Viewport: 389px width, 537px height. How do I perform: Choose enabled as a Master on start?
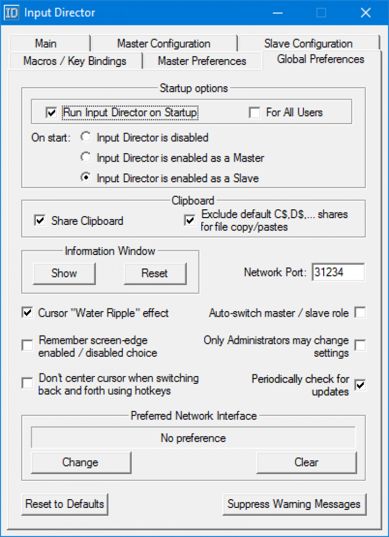pyautogui.click(x=87, y=158)
